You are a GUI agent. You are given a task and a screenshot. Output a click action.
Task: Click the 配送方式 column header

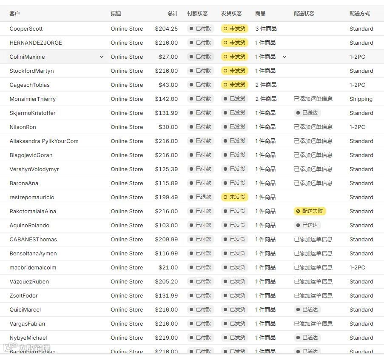coord(360,14)
